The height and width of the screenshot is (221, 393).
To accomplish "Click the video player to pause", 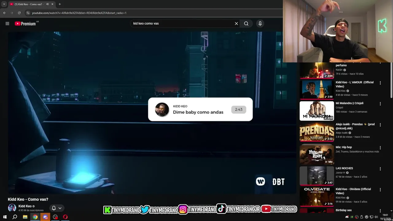I will pos(152,113).
